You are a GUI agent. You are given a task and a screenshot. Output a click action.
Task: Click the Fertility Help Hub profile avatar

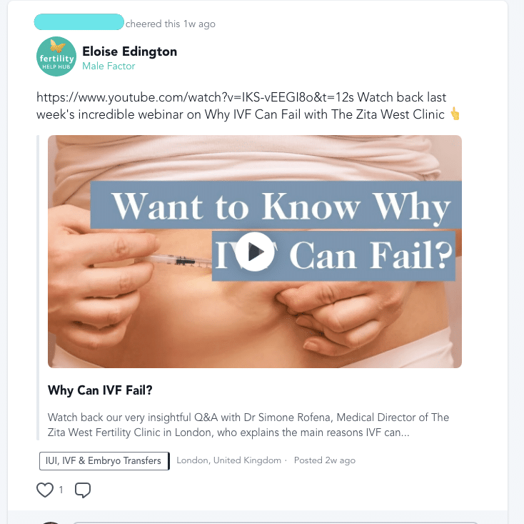click(56, 56)
